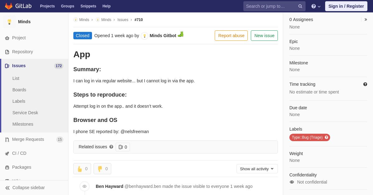Open the Snippets navbar item
The image size is (373, 195).
pos(88,6)
